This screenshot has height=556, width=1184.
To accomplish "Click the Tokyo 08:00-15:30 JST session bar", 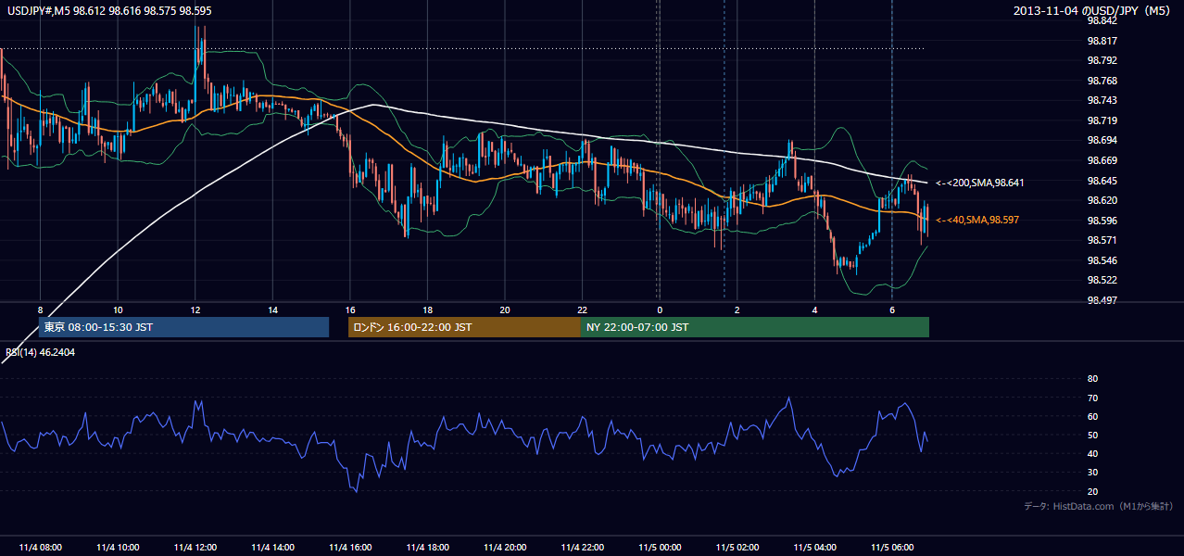I will pos(184,327).
